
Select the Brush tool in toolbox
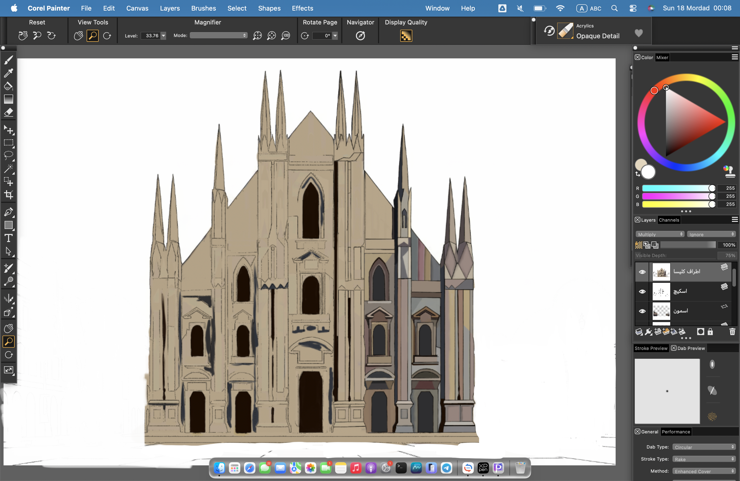point(8,60)
